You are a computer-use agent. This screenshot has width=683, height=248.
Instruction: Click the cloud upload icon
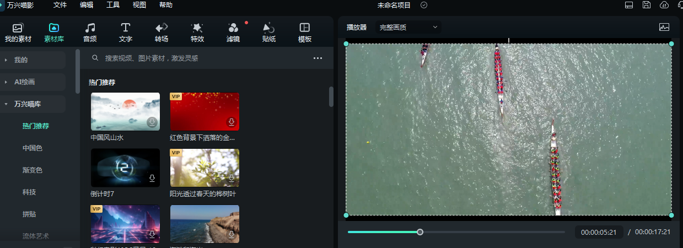[664, 5]
